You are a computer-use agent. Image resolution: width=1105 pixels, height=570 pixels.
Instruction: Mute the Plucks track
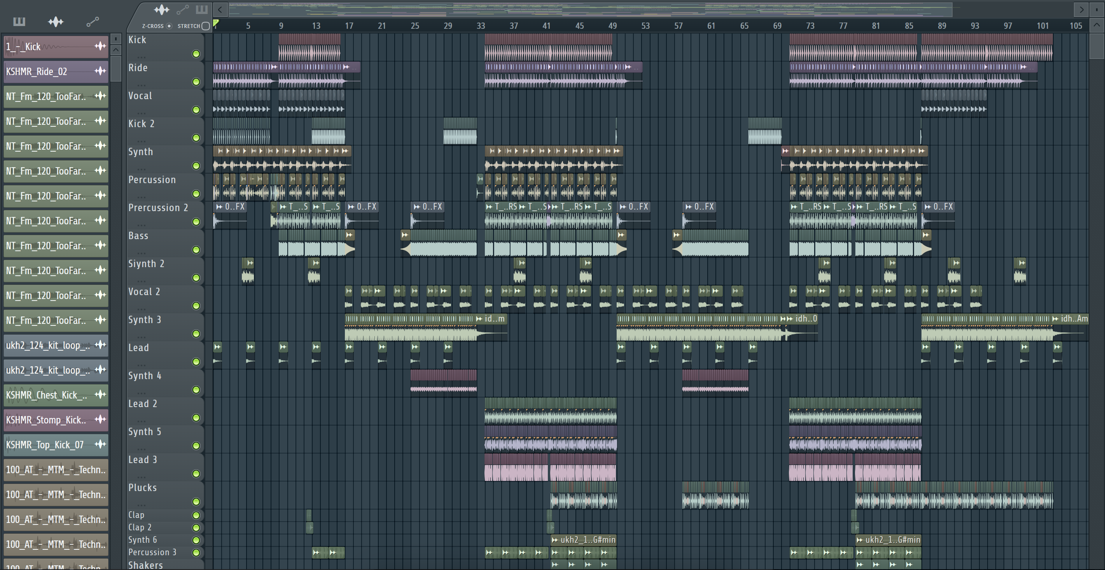tap(196, 502)
